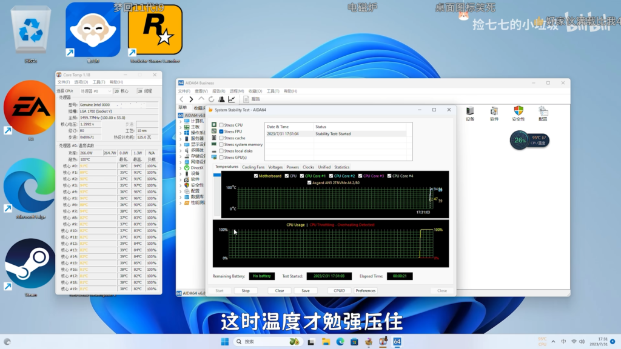Open the 配置 icon in AIDA64 main pane
621x349 pixels.
tap(543, 113)
